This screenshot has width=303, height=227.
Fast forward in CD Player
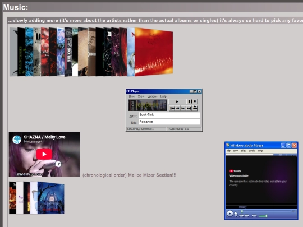pos(183,108)
